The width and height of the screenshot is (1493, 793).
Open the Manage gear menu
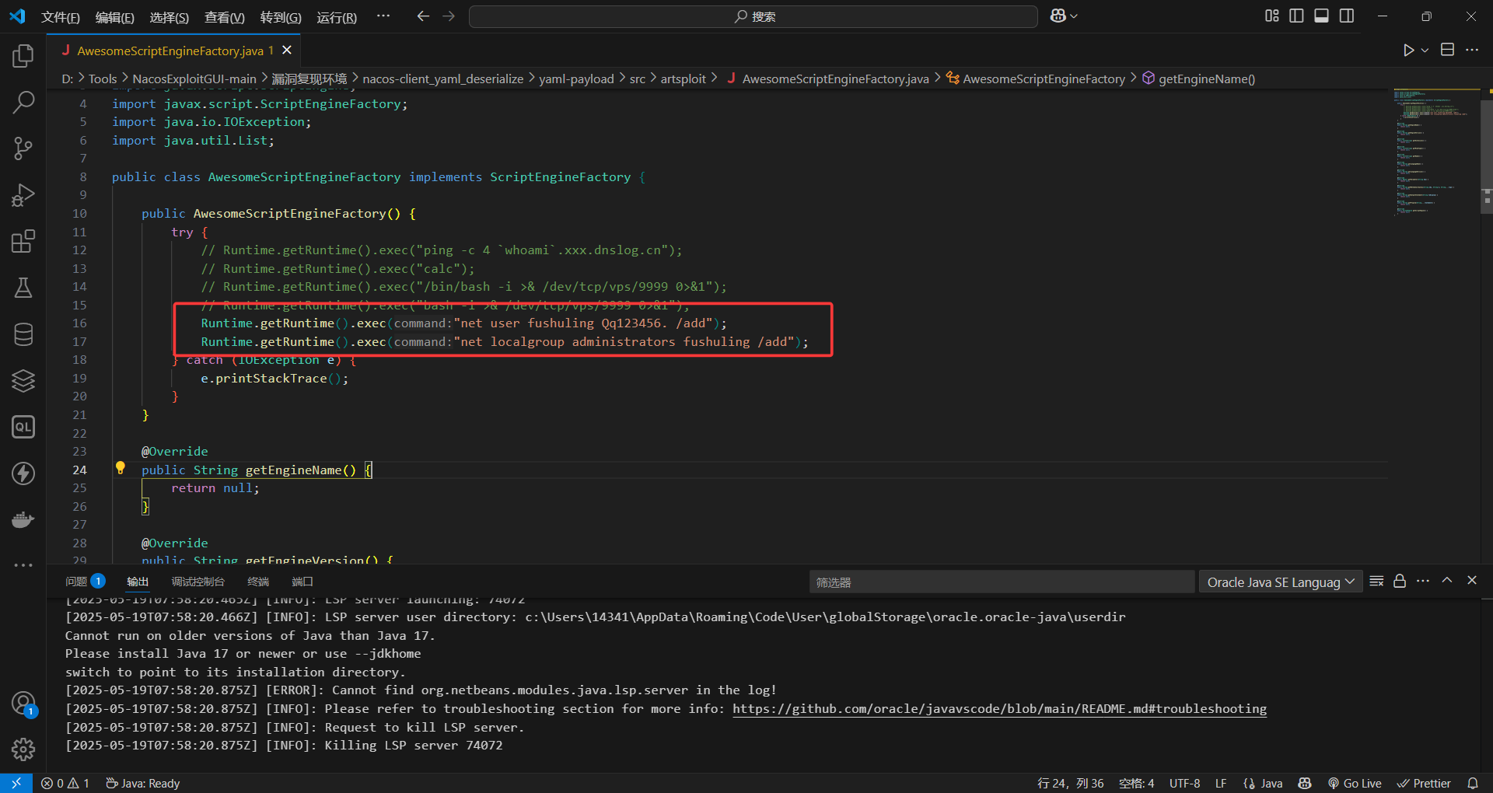(x=23, y=749)
